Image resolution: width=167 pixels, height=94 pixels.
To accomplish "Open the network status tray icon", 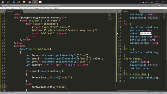I will pos(146,2).
